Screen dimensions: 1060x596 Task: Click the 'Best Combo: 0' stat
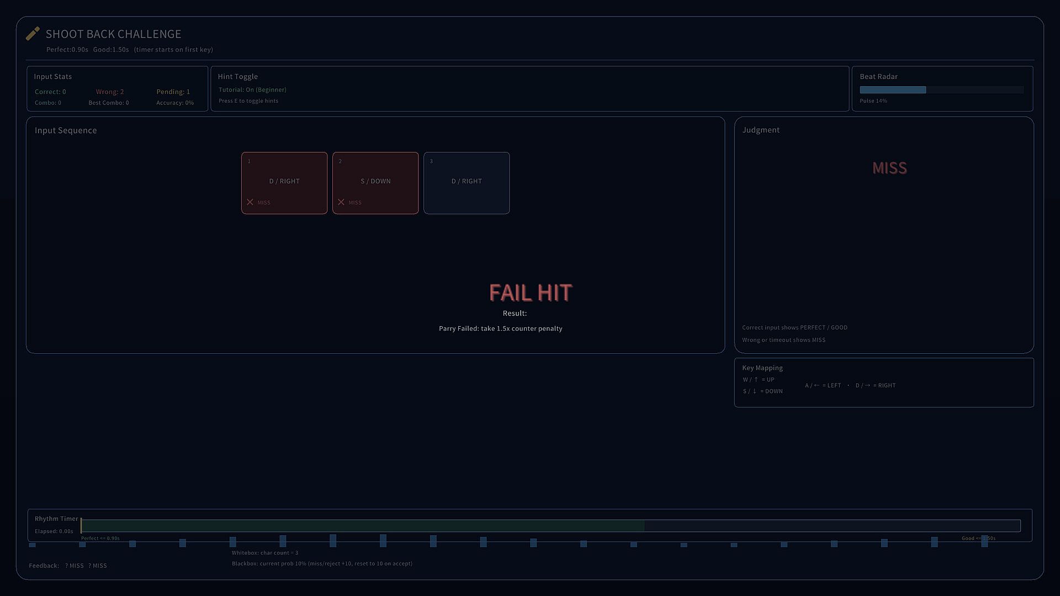coord(109,103)
